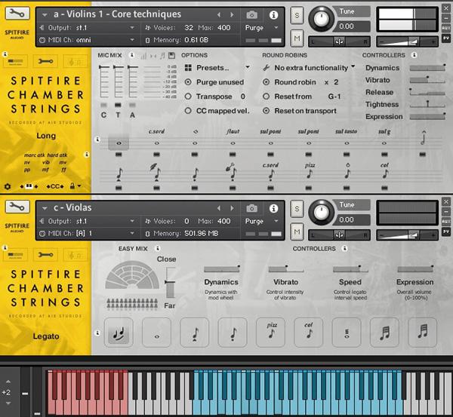Click the CC keyswitch option in sidebar
Screen dimensions: 453x417
tap(55, 186)
